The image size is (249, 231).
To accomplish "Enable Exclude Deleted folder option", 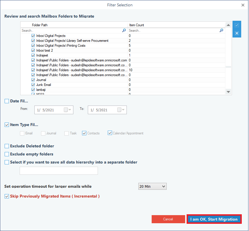I will point(7,146).
